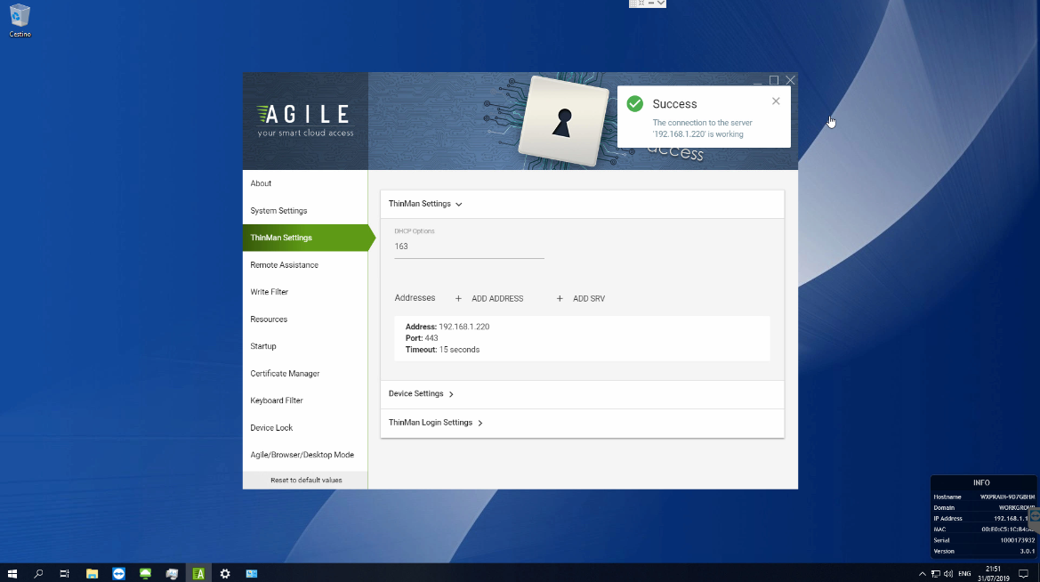Screen dimensions: 1040x582
Task: Select ThinMan Settings in sidebar
Action: [x=305, y=238]
